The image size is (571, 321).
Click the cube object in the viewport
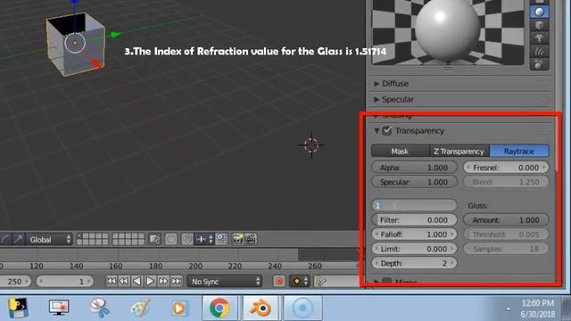pos(75,44)
